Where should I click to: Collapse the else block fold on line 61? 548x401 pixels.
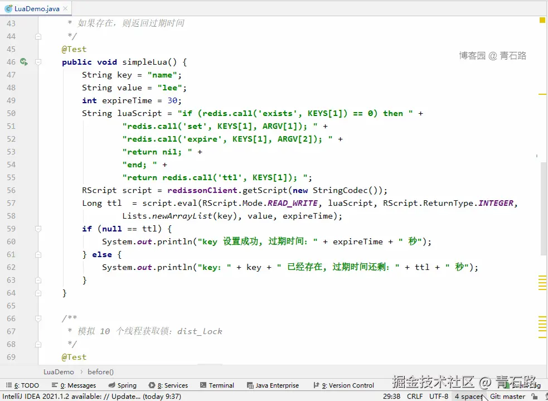(x=38, y=254)
